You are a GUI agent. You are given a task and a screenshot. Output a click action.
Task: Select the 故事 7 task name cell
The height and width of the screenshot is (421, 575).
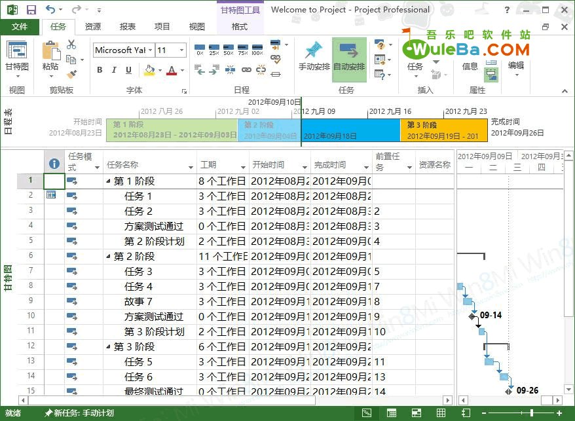tap(149, 301)
